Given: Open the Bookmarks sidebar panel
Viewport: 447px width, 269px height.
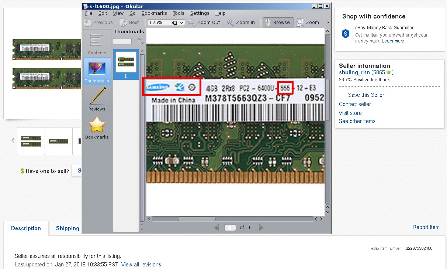Looking at the screenshot, I should pos(97,127).
